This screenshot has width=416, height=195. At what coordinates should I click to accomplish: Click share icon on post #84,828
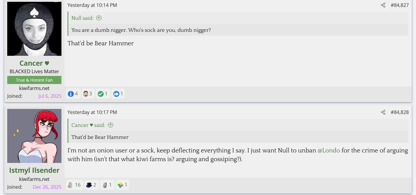[383, 112]
